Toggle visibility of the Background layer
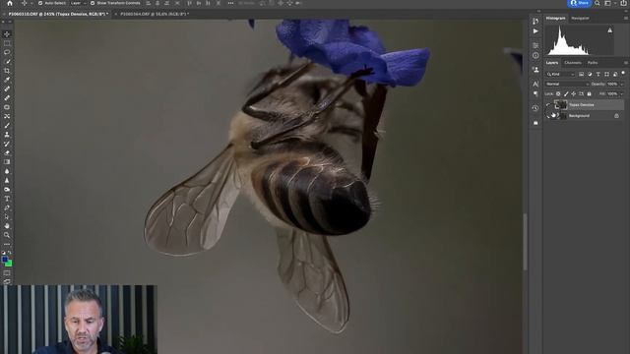 (548, 116)
